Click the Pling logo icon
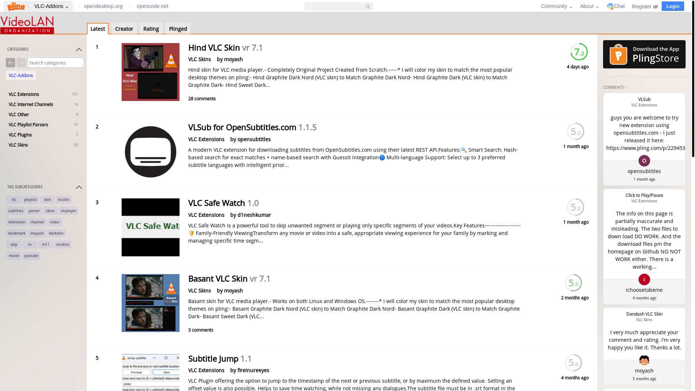The width and height of the screenshot is (695, 391). click(x=16, y=6)
